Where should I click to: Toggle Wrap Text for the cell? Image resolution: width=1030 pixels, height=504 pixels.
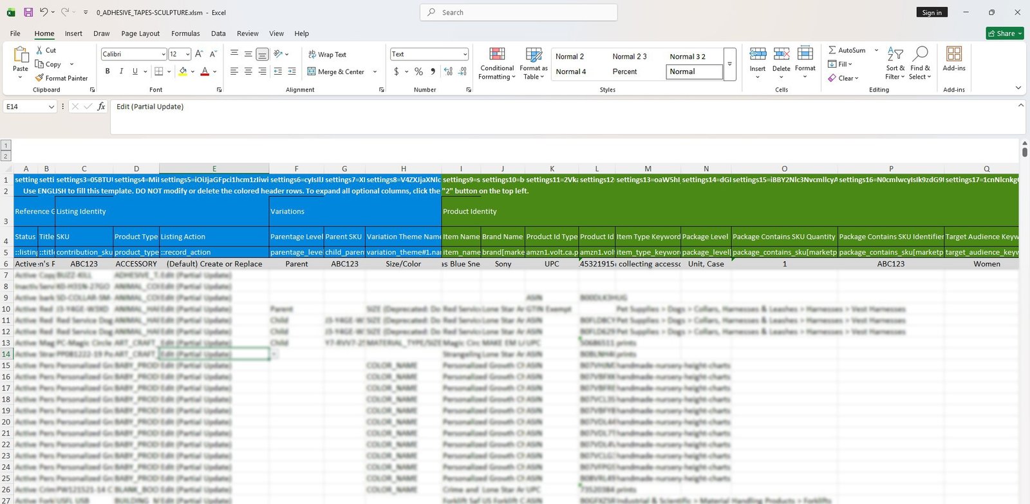pyautogui.click(x=327, y=55)
